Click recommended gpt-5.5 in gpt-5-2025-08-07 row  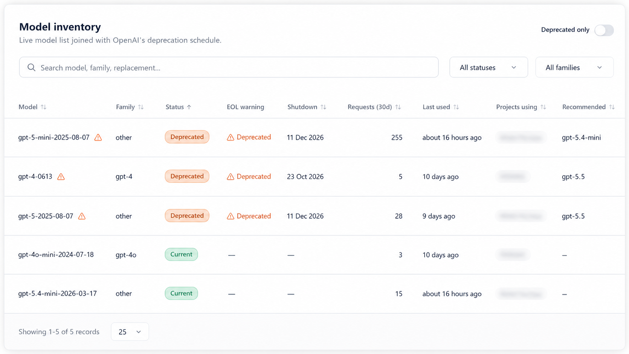tap(573, 216)
